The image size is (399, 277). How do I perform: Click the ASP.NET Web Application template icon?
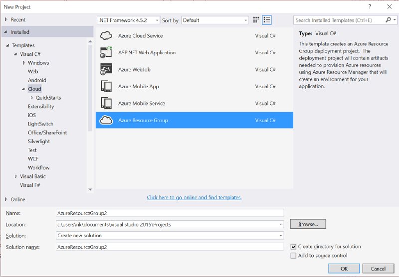point(106,52)
